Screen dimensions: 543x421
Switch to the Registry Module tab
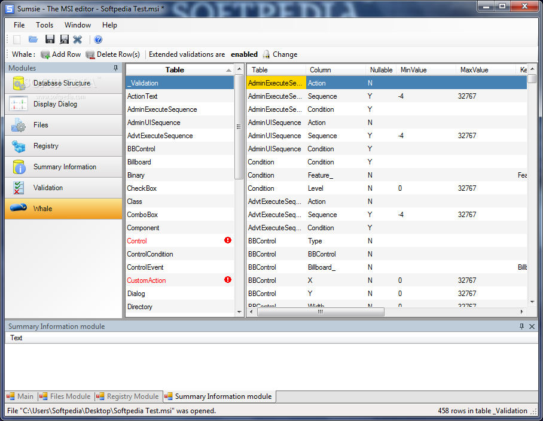127,396
